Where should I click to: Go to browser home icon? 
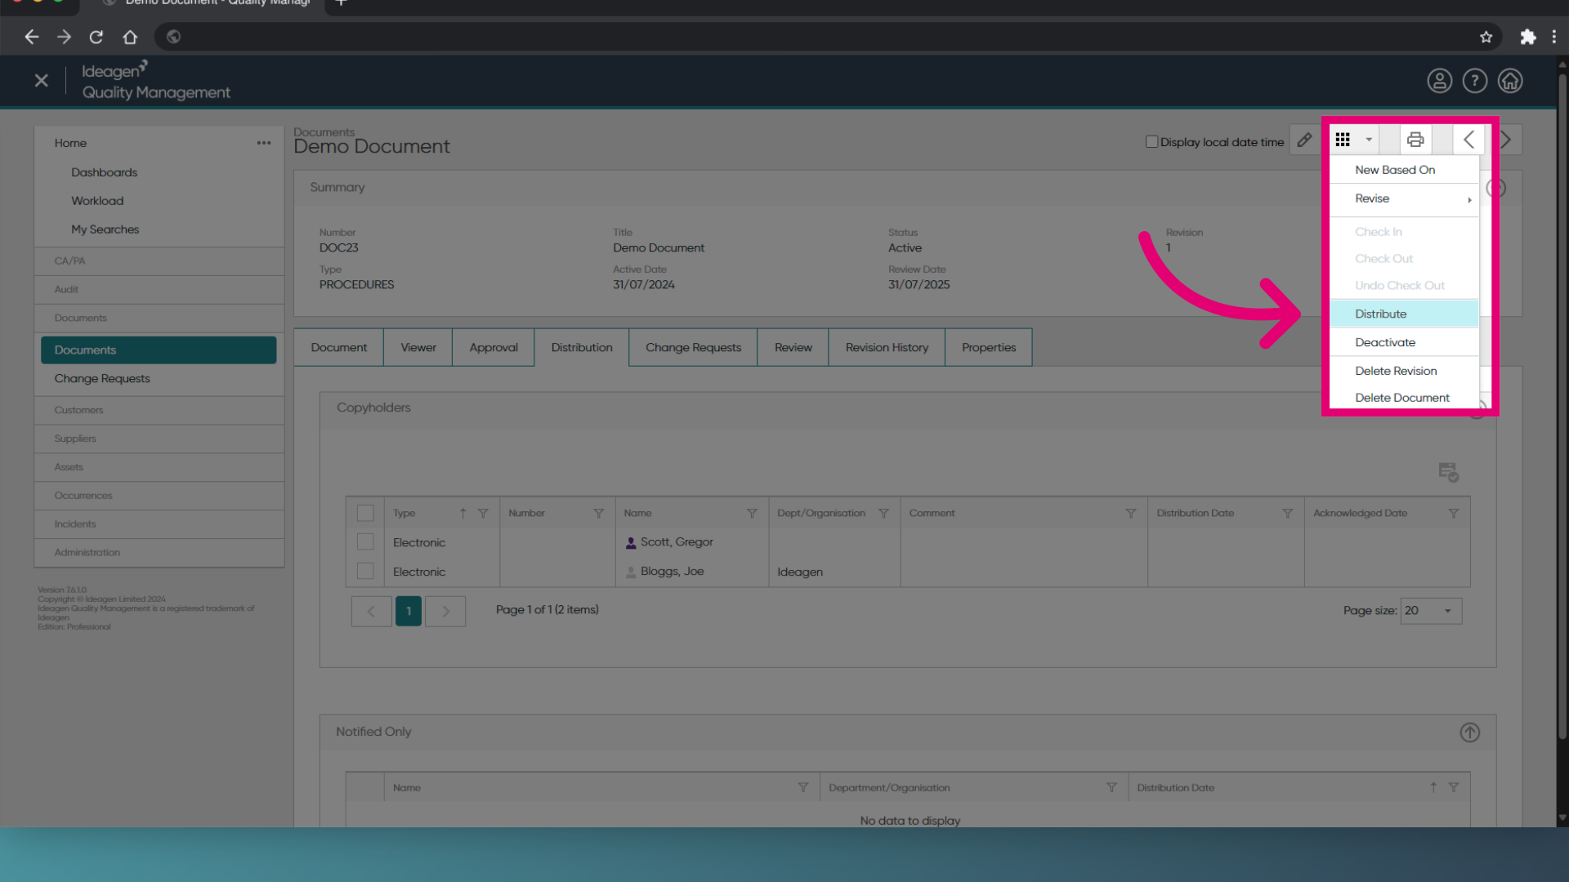130,37
